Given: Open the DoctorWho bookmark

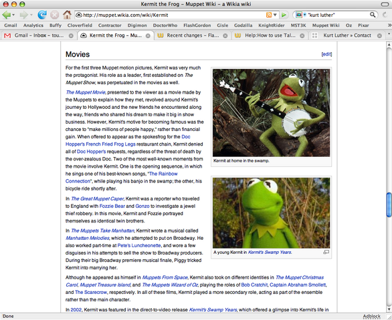Looking at the screenshot, I should coord(165,25).
